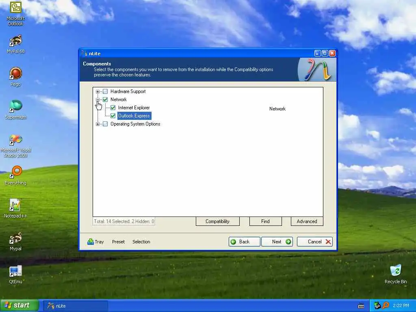416x312 pixels.
Task: Uncheck the Internet Explorer checkbox
Action: click(113, 108)
